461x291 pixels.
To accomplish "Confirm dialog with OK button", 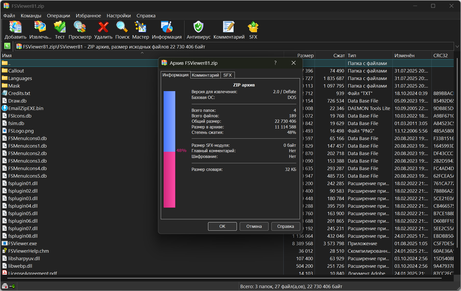I will click(222, 226).
